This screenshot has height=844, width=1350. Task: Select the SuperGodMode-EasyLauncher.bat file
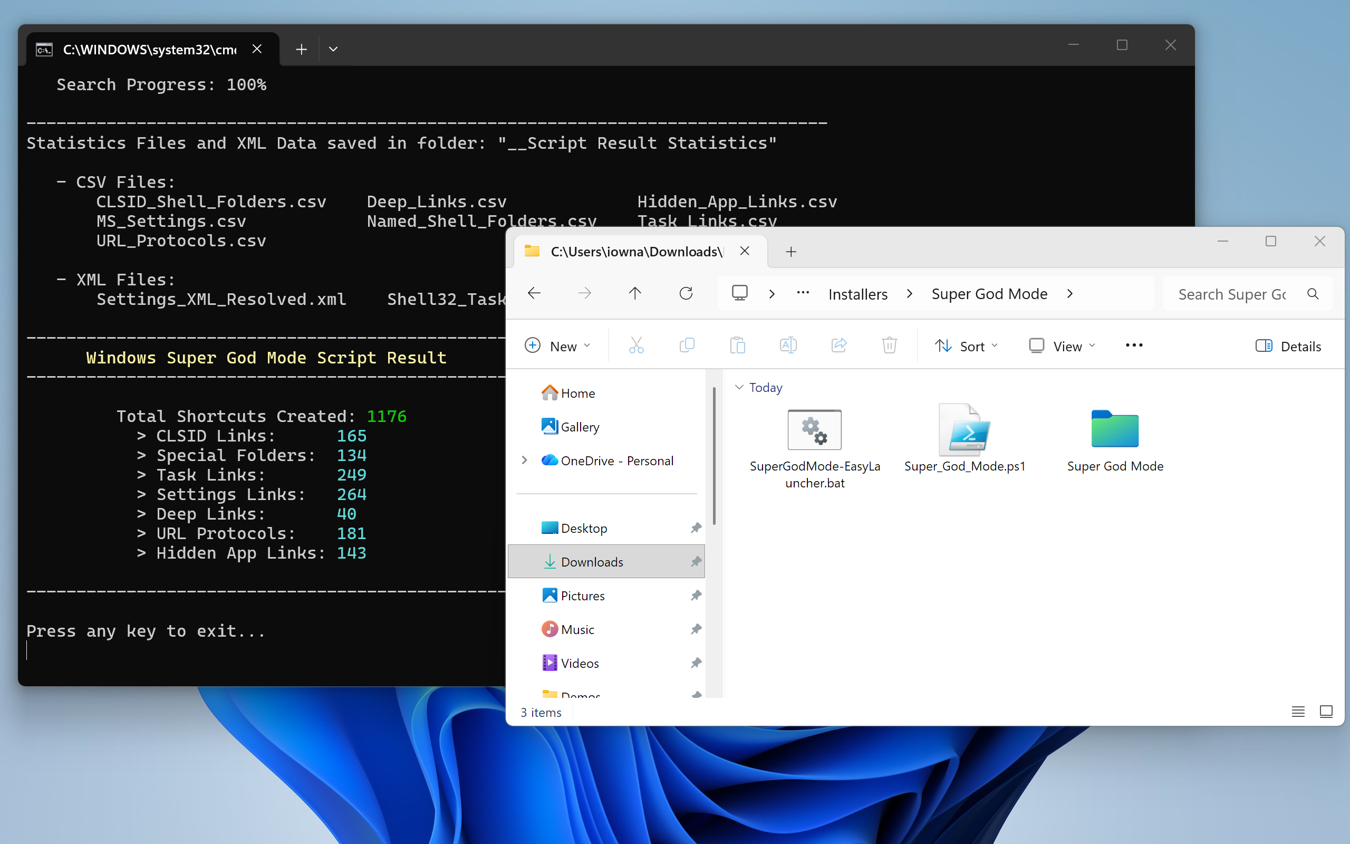coord(815,448)
